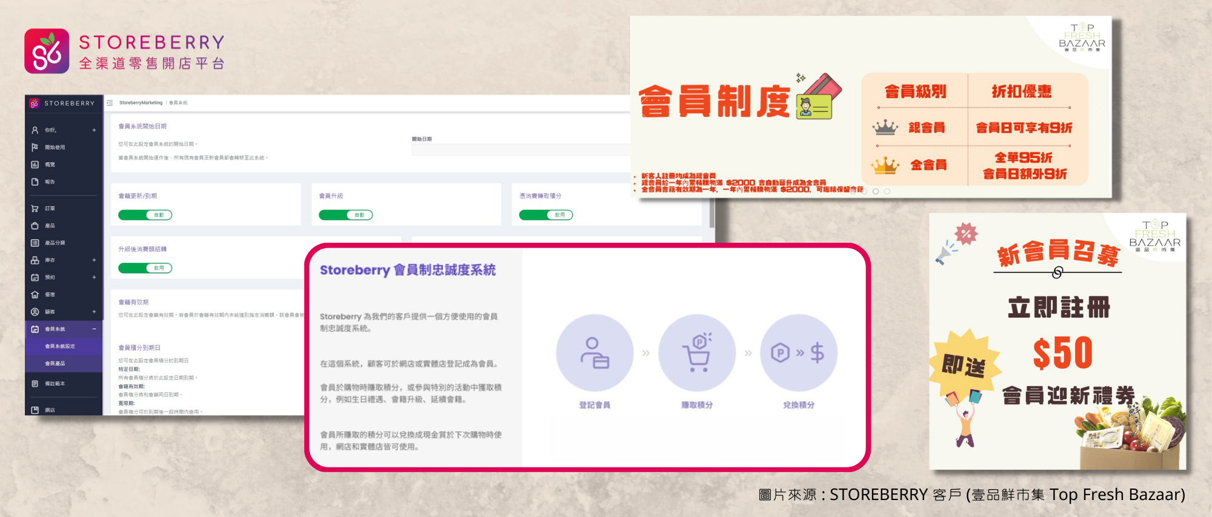Screen dimensions: 1212x517
Task: Toggle the 憑消費賺取積分 啟用 switch
Action: [x=546, y=215]
